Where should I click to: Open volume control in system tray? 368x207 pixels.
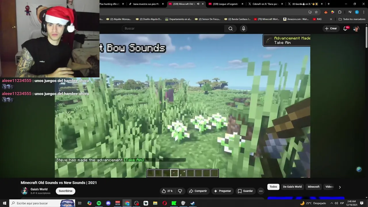coord(336,203)
